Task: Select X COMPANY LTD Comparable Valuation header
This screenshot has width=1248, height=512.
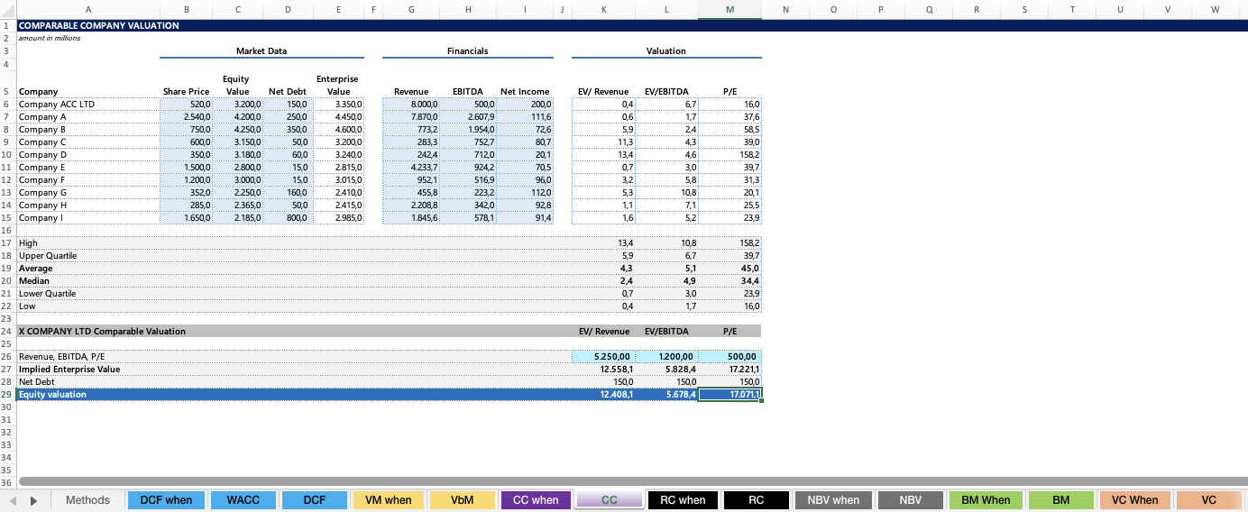Action: pyautogui.click(x=102, y=332)
